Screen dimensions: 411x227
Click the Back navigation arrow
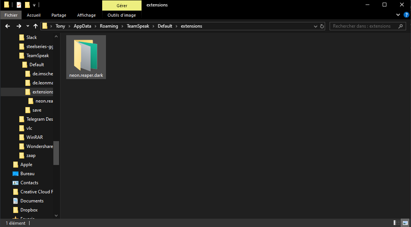tap(7, 26)
